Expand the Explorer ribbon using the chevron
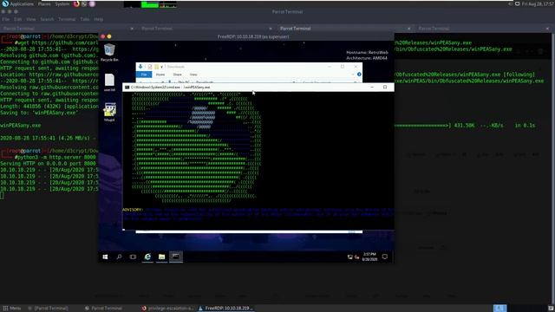 (x=353, y=75)
